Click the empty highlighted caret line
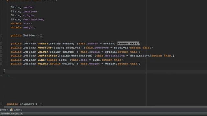This screenshot has width=207, height=116. tap(105, 72)
